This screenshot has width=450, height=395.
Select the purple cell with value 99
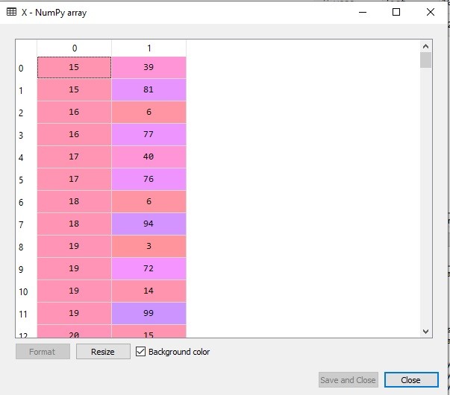[x=149, y=314]
